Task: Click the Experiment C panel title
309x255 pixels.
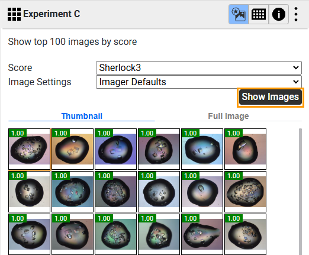Action: point(51,14)
